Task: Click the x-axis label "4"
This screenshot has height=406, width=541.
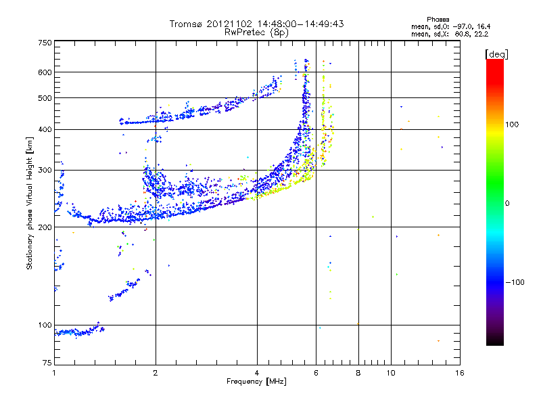Action: (257, 373)
